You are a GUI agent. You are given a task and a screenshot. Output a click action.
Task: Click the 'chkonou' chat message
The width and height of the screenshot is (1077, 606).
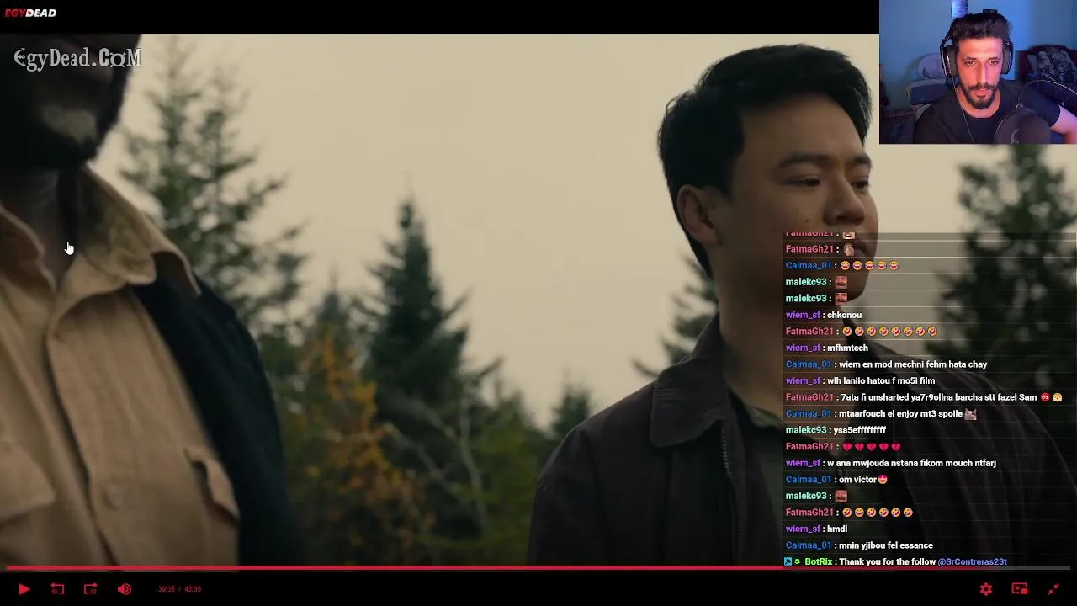coord(824,315)
